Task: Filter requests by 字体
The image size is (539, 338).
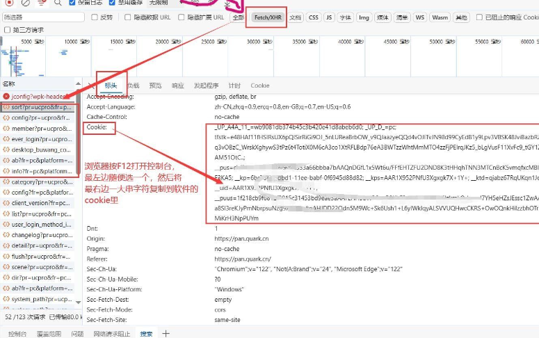Action: tap(345, 17)
